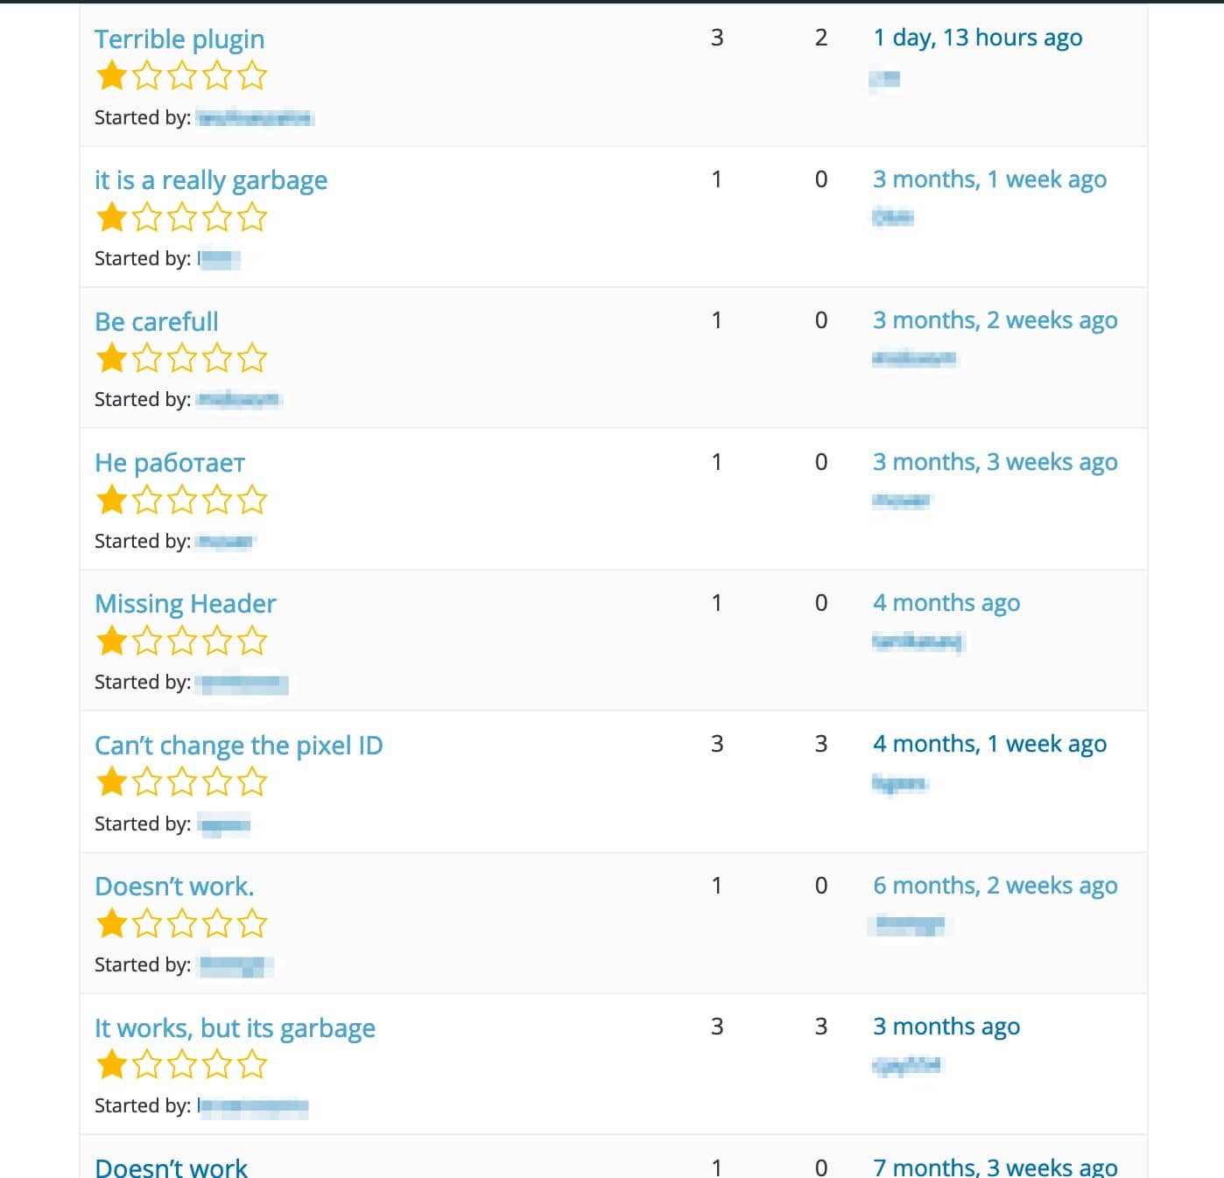Click the '3 months, 1 week ago' timestamp
The width and height of the screenshot is (1224, 1178).
tap(989, 179)
